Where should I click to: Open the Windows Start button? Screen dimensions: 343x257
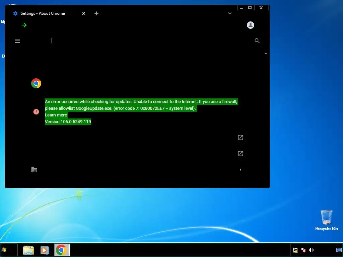click(9, 250)
